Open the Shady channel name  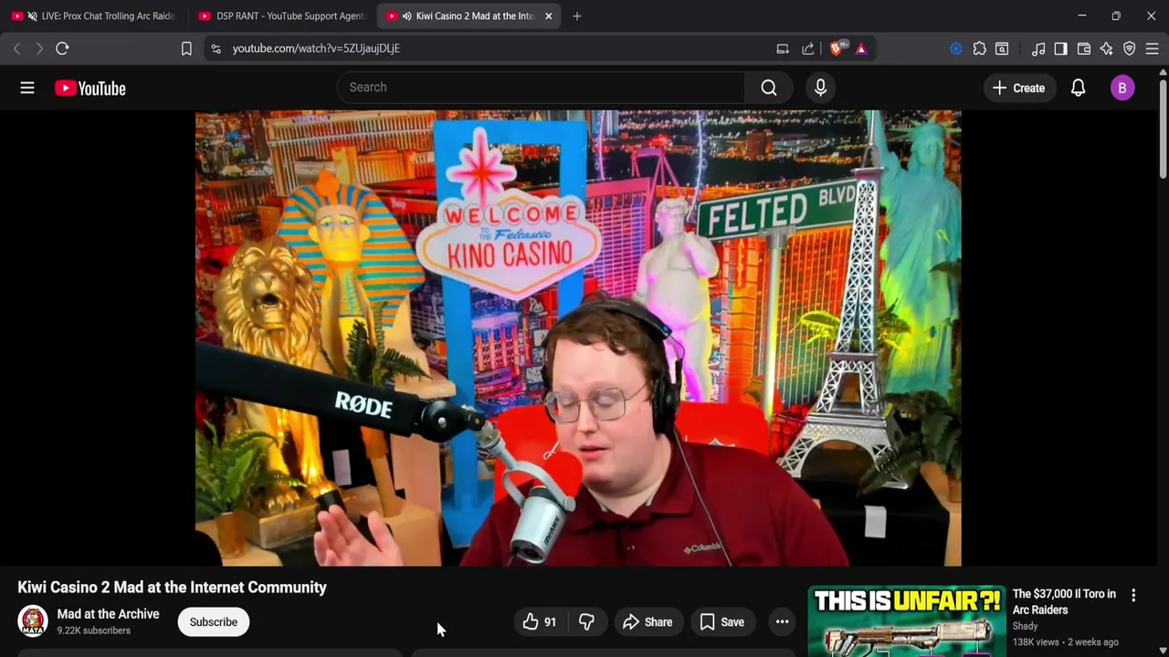(1025, 626)
